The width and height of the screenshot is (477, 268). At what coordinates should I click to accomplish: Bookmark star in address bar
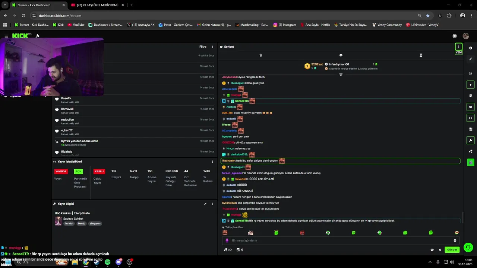(428, 16)
